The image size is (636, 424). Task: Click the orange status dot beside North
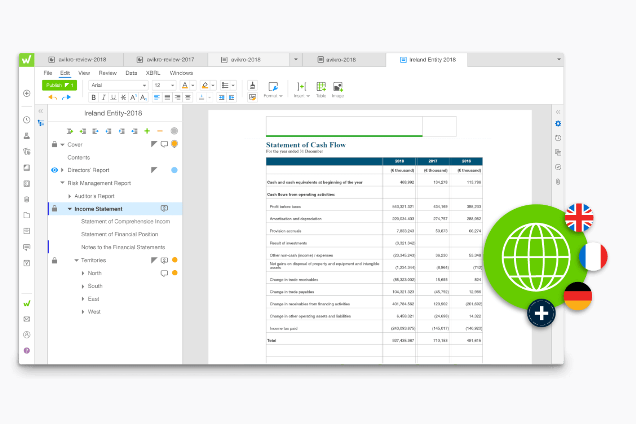[x=174, y=273]
